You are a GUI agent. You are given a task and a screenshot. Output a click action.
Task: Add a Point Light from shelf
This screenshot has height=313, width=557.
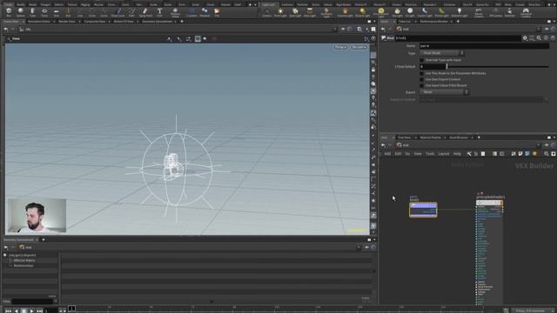point(280,12)
